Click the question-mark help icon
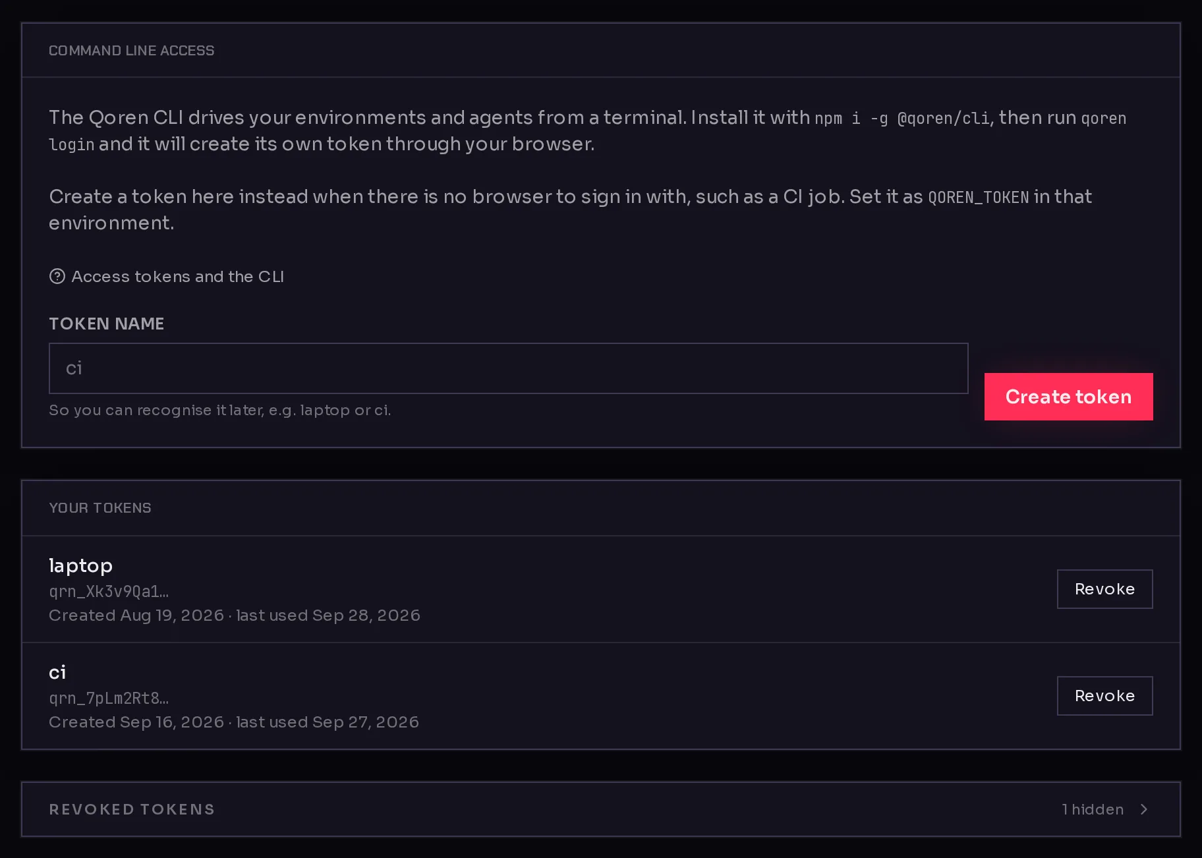 [x=57, y=276]
